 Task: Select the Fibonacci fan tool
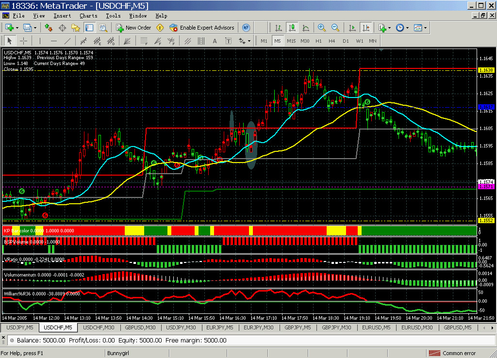[x=158, y=41]
